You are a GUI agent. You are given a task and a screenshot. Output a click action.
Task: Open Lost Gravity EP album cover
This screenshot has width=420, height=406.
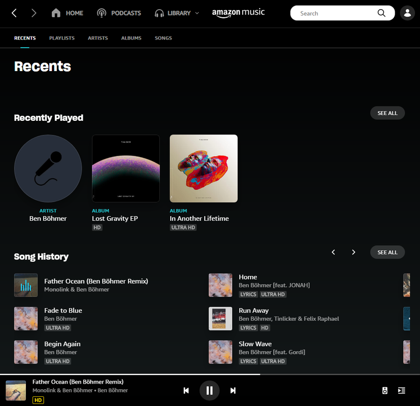(x=126, y=168)
